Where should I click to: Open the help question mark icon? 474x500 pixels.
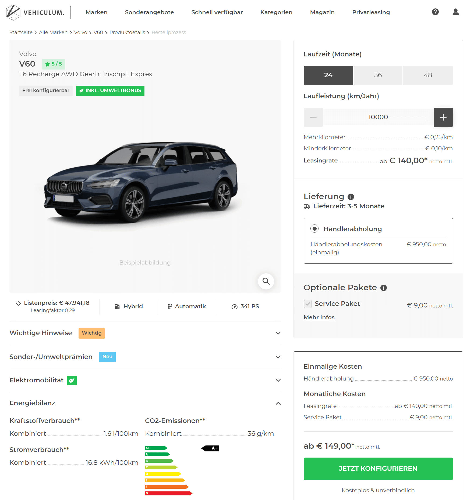click(x=435, y=12)
